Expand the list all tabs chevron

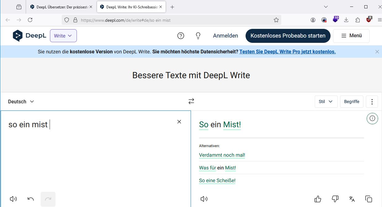click(x=326, y=7)
